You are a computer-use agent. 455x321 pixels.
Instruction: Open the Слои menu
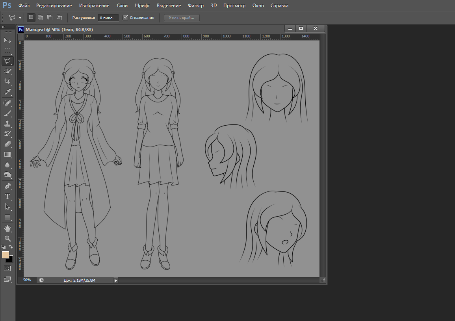122,6
